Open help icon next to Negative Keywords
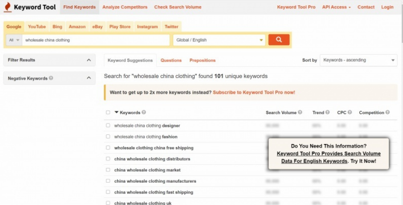This screenshot has height=205, width=403. click(51, 78)
